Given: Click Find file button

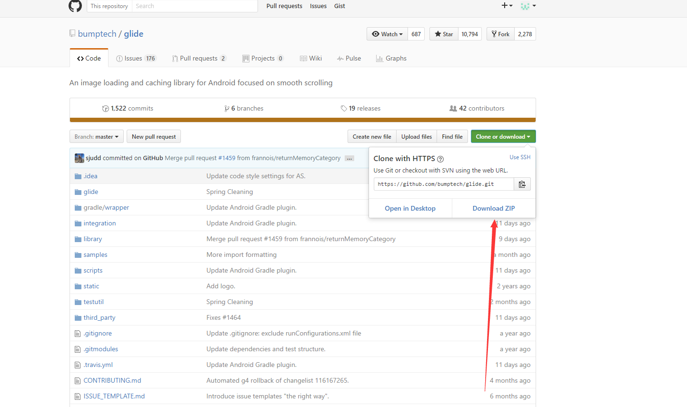Looking at the screenshot, I should tap(452, 137).
